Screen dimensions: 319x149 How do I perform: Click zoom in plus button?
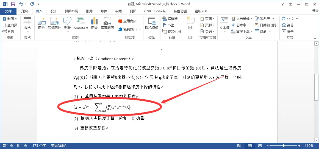tap(299, 145)
